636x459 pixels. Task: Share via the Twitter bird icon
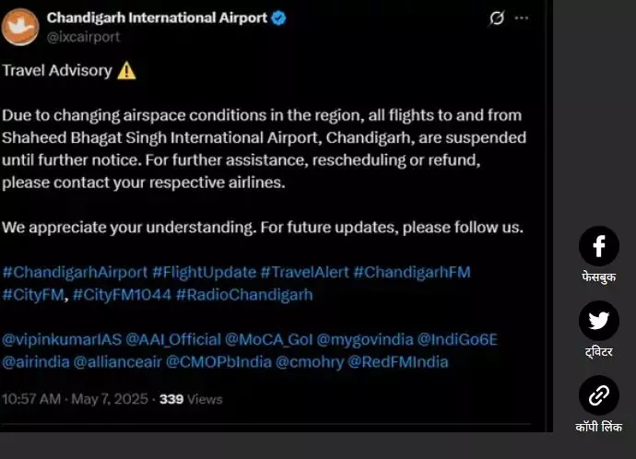coord(599,321)
